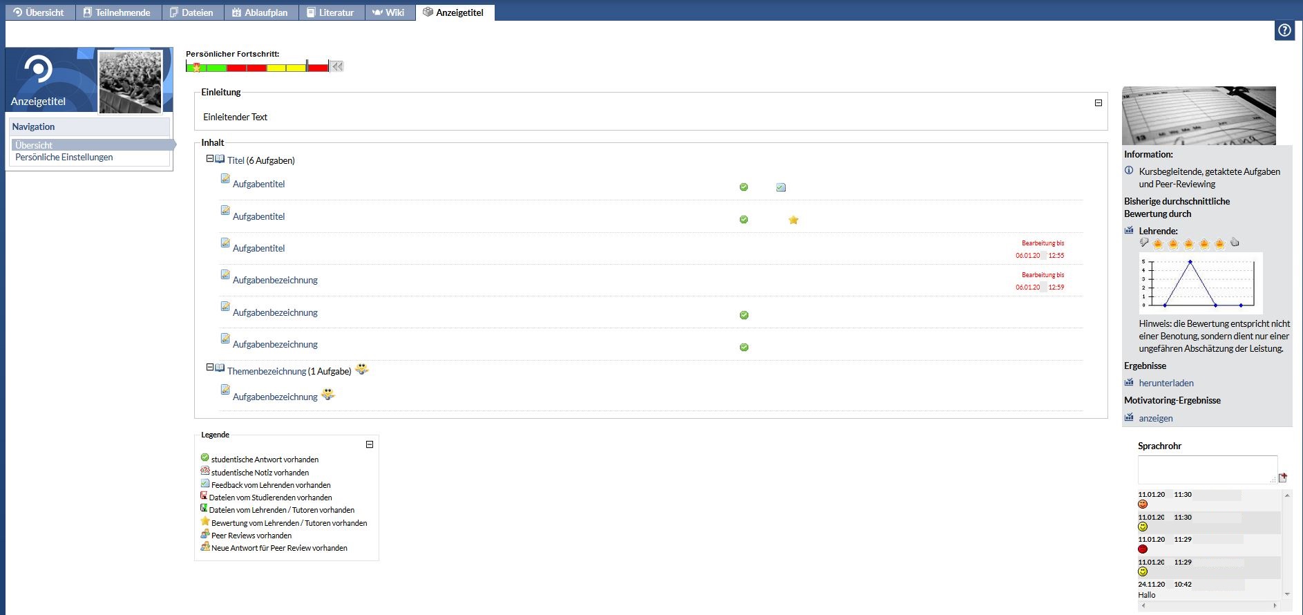Collapse the Titel (6 Aufgaben) tree node
This screenshot has width=1303, height=615.
210,159
